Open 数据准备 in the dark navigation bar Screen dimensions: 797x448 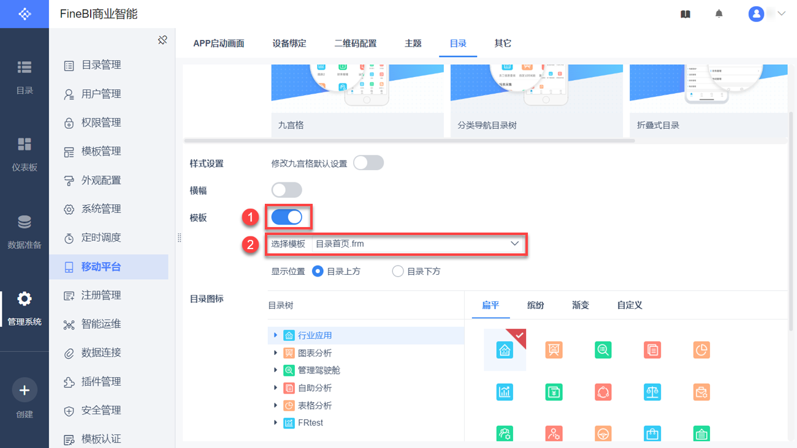25,231
